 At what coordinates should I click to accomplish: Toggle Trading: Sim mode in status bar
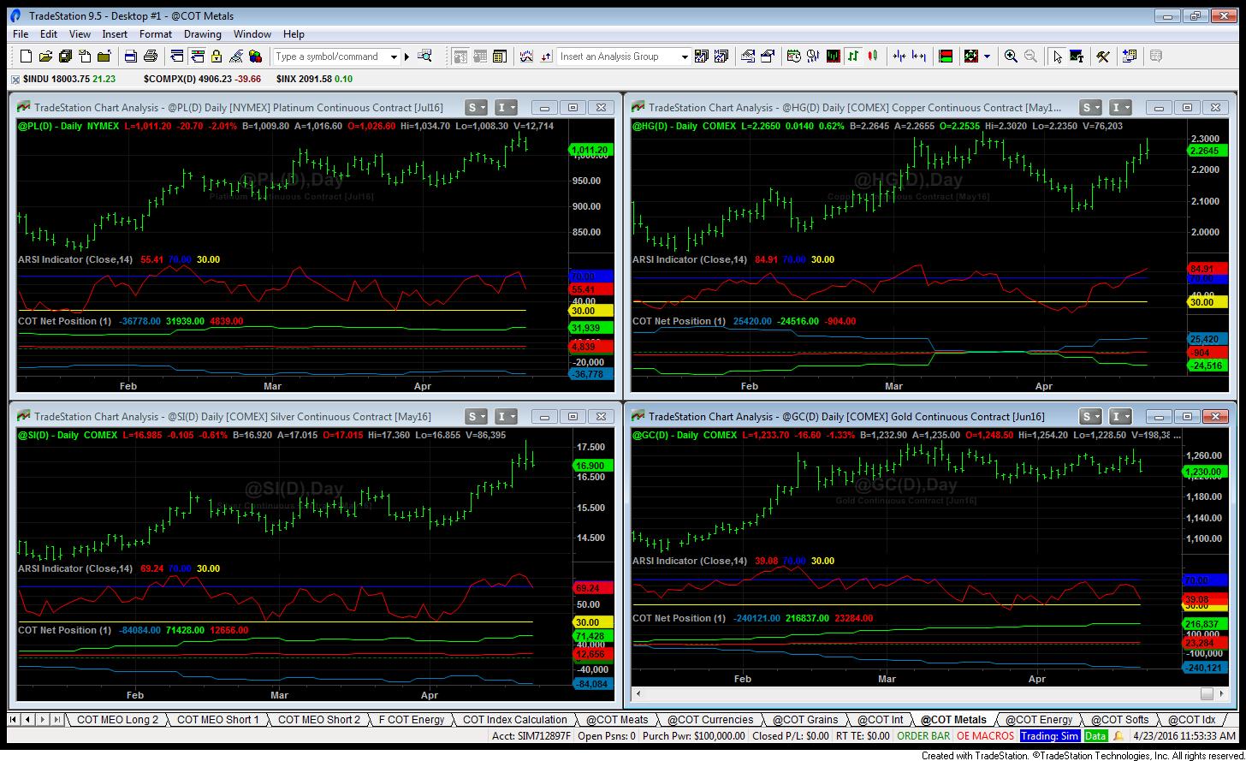[x=1049, y=736]
